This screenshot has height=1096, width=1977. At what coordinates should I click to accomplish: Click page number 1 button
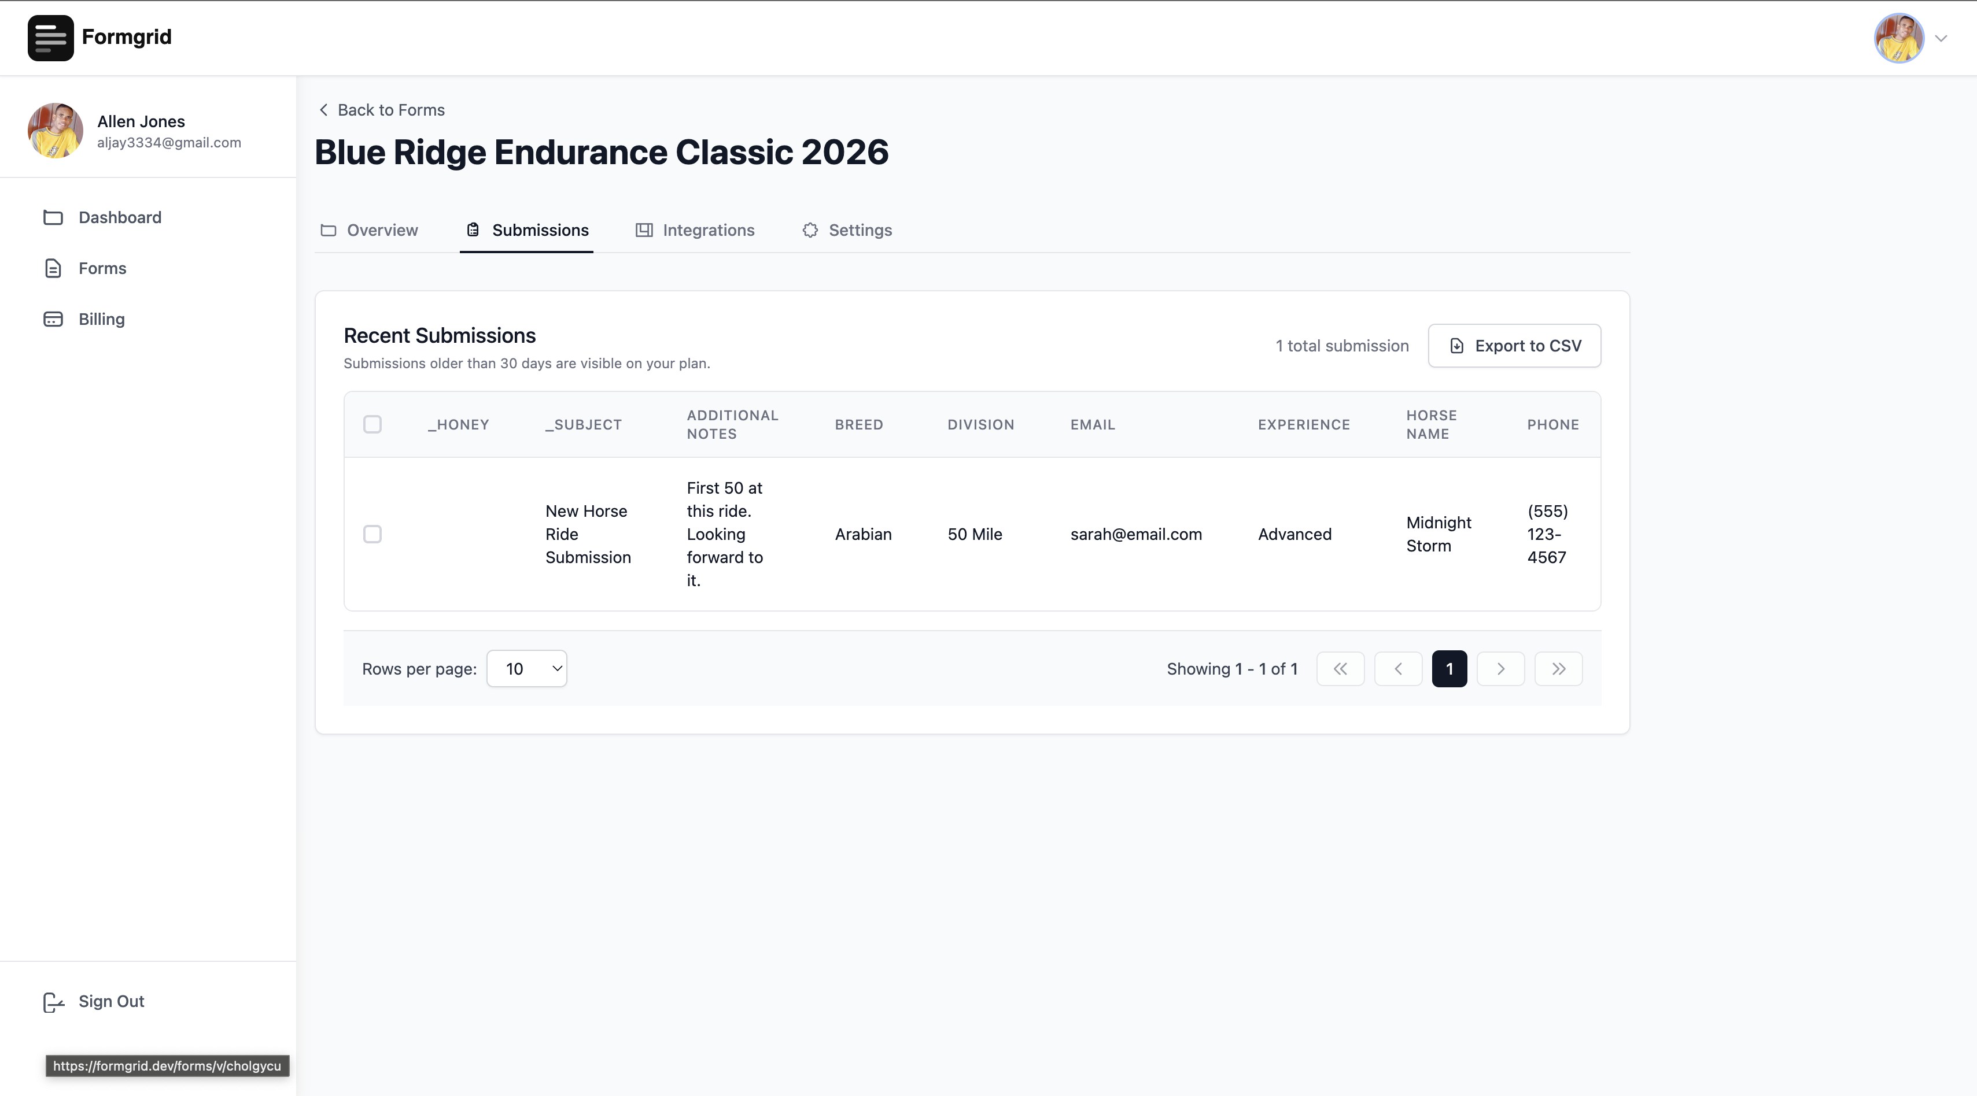click(1449, 669)
